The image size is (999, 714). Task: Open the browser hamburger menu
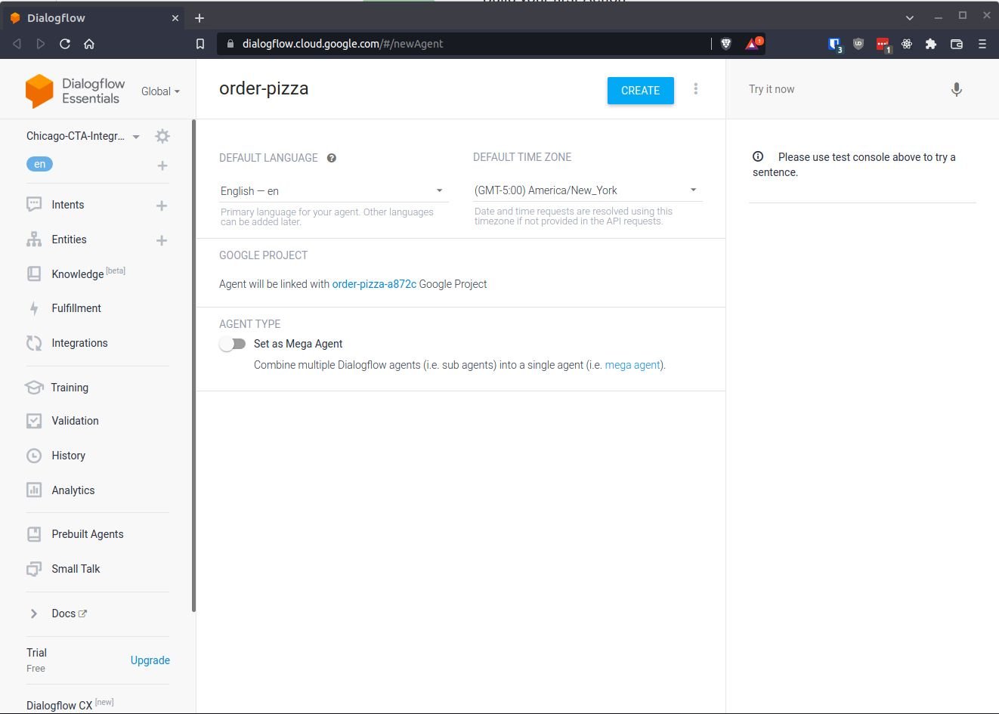(982, 44)
